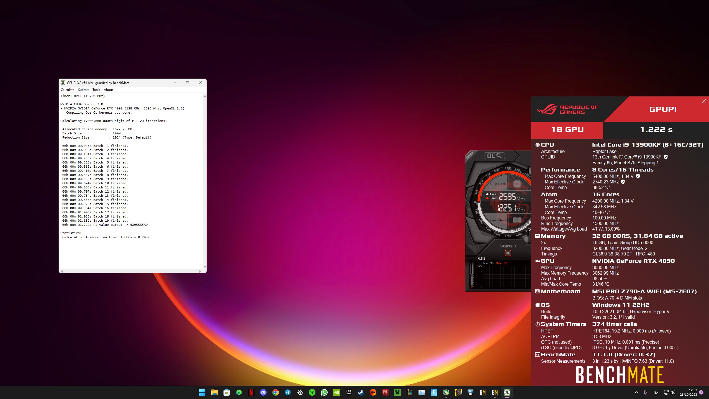Open the Submit menu in GPUPI
Image resolution: width=709 pixels, height=399 pixels.
click(x=83, y=90)
